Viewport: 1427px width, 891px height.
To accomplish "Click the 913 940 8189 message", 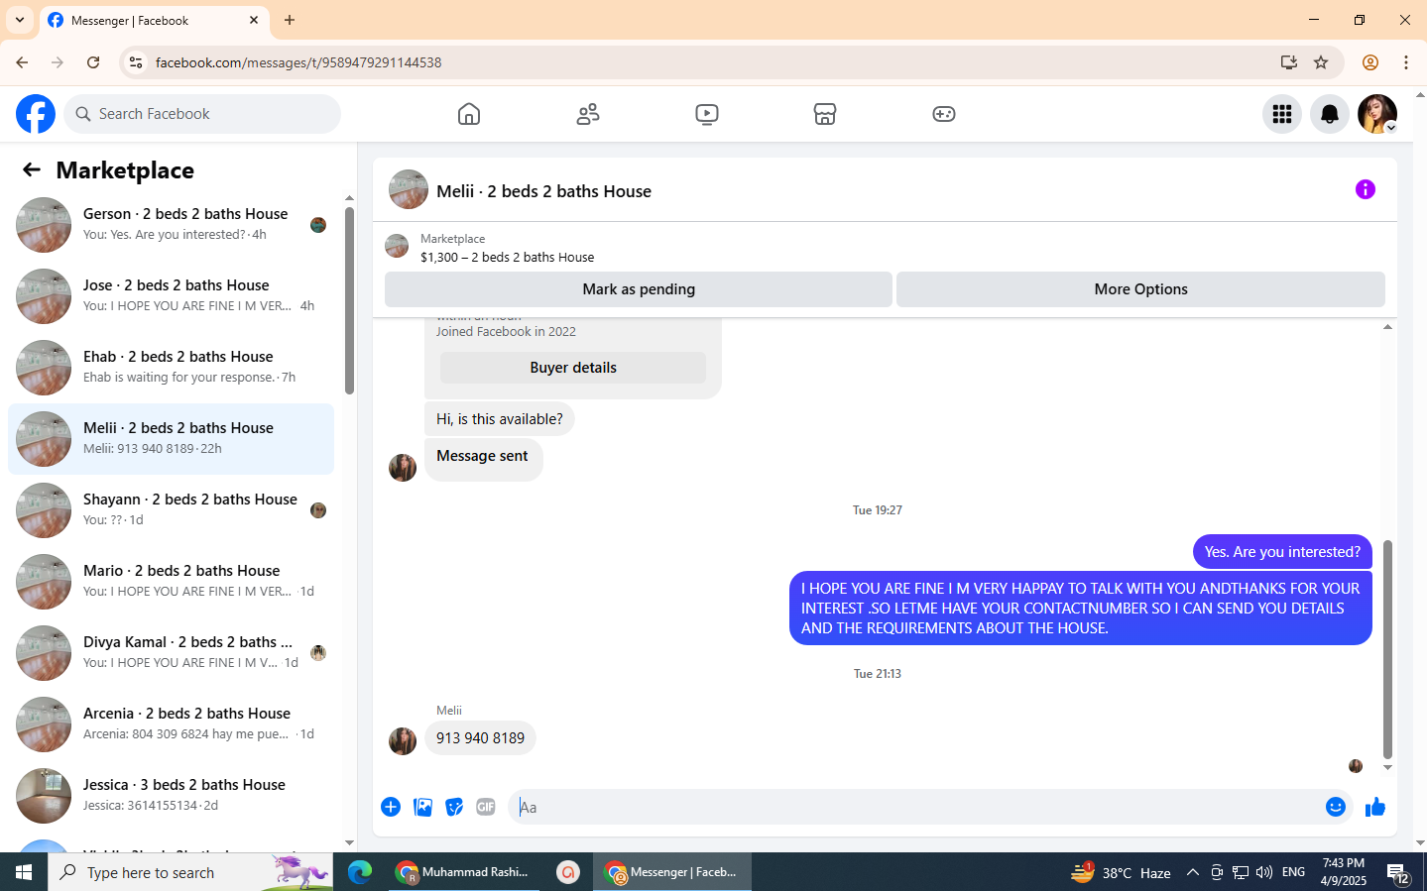I will click(480, 738).
